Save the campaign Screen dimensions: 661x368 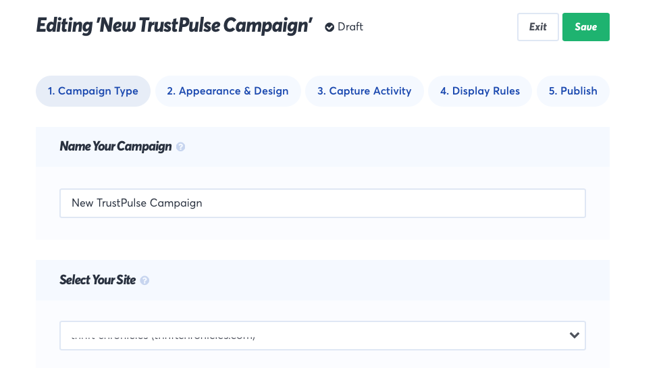point(585,27)
